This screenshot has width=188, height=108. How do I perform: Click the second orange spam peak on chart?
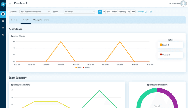tap(120, 41)
